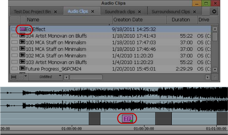The height and width of the screenshot is (135, 228).
Task: Tick the selection box for Future Progress_96PCM24
Action: pos(15,68)
